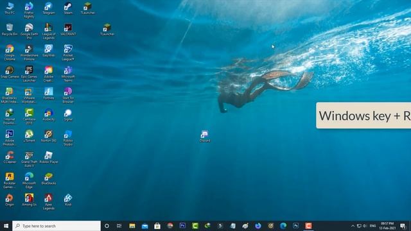
Task: Open Microsoft Store from the taskbar
Action: (x=157, y=226)
